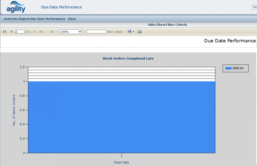Open the Se... dropdown at top right
The image size is (257, 166).
[255, 7]
